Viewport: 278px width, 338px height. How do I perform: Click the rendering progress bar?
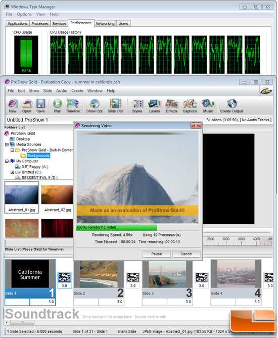tap(137, 227)
